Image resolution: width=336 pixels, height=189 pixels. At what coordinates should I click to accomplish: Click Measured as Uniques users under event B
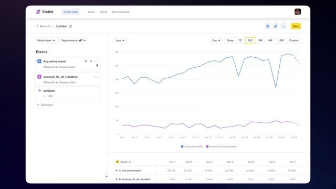pos(59,82)
